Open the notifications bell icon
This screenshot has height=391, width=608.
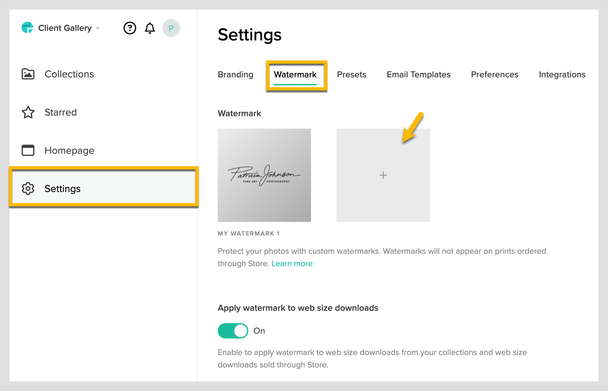click(150, 28)
